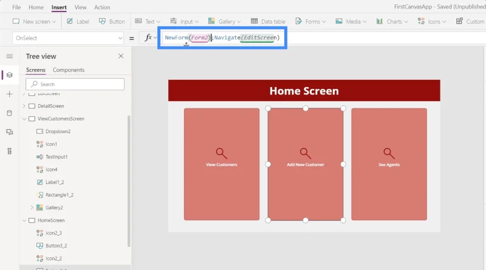Open the Charts dropdown
Viewport: 486px width, 270px height.
(392, 21)
